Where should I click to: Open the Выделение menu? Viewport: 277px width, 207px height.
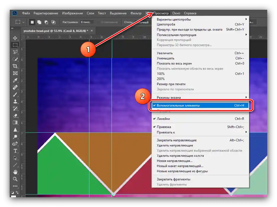point(118,13)
